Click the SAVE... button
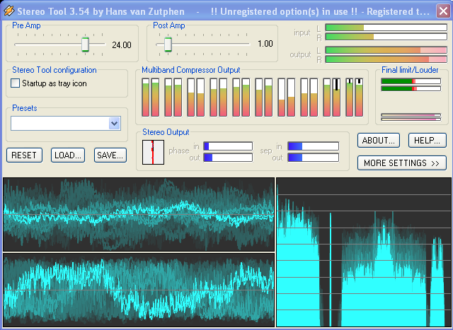The image size is (453, 330). click(110, 155)
